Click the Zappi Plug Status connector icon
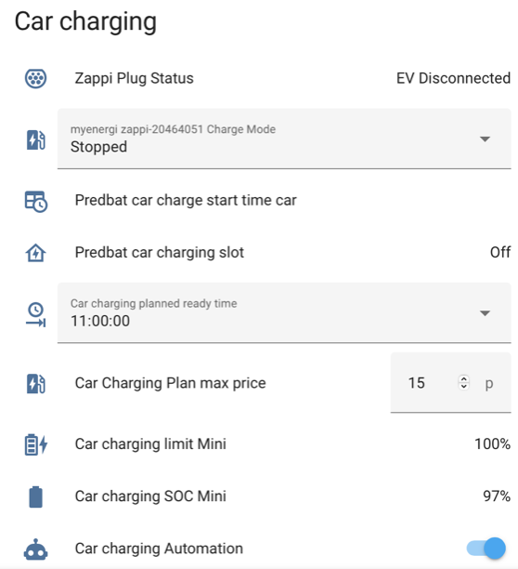The width and height of the screenshot is (518, 569). click(x=35, y=78)
